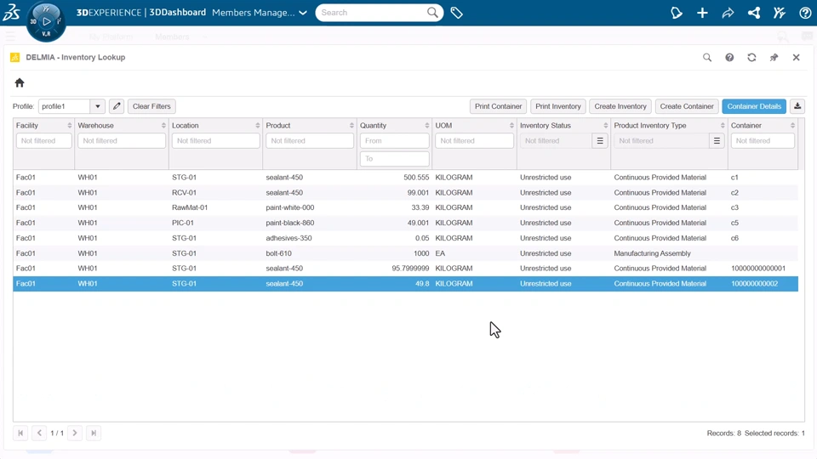This screenshot has width=817, height=459.
Task: Sort by Location column
Action: click(x=257, y=126)
